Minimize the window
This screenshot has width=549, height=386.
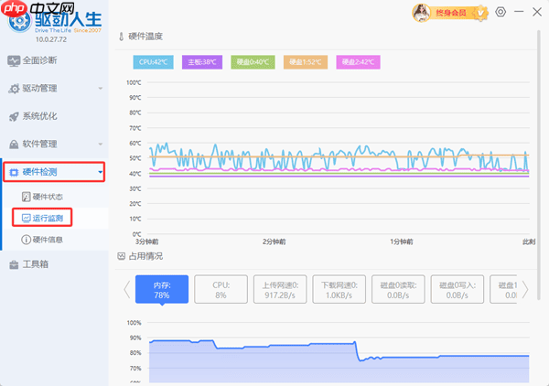tap(519, 12)
